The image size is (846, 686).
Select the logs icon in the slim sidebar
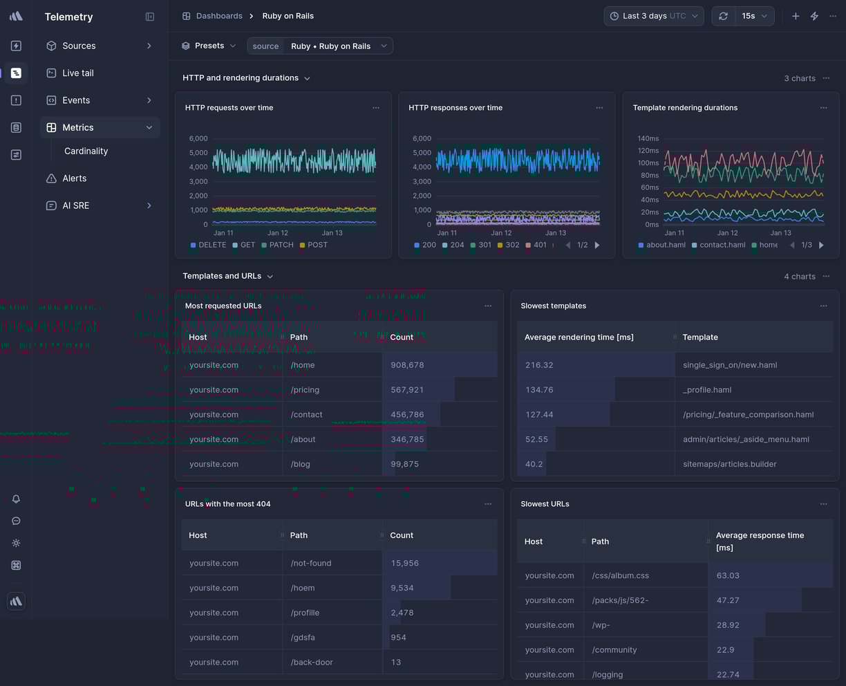(x=16, y=73)
